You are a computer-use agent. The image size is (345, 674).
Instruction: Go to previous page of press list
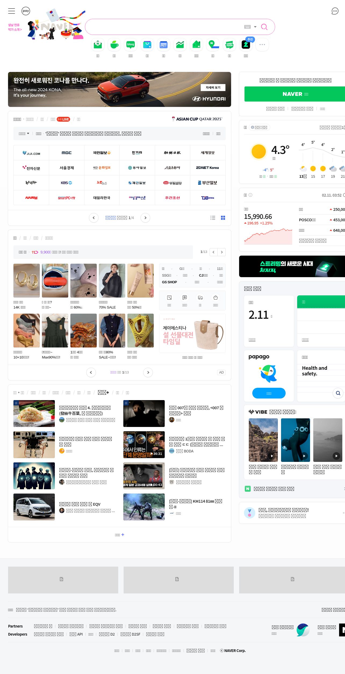tap(94, 218)
